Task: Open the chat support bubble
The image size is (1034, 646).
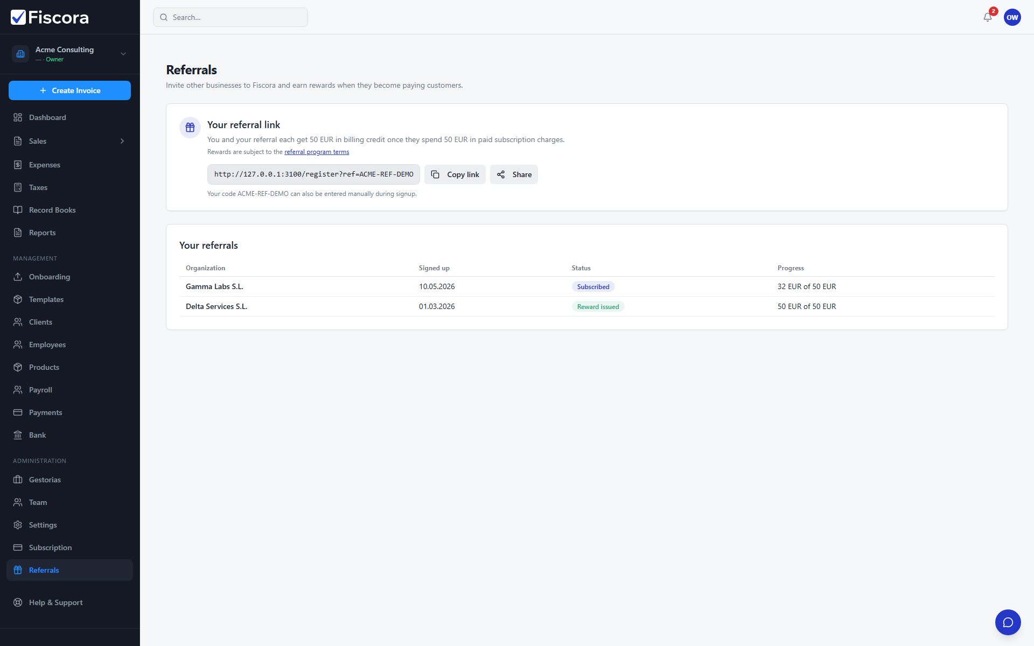Action: (1008, 622)
